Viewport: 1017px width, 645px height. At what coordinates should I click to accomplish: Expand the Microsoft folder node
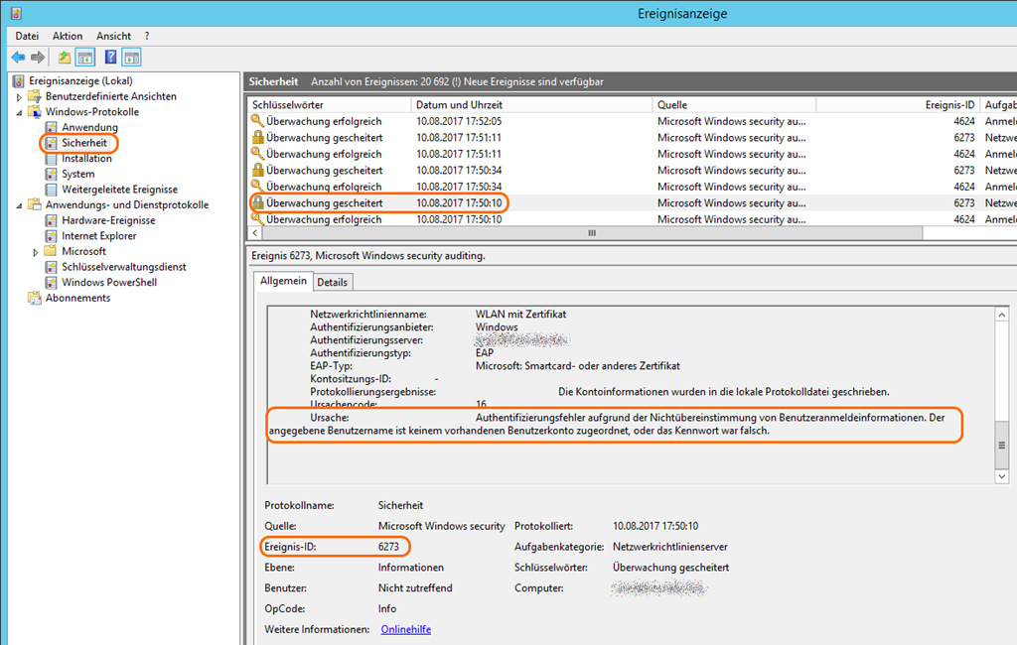(x=36, y=252)
